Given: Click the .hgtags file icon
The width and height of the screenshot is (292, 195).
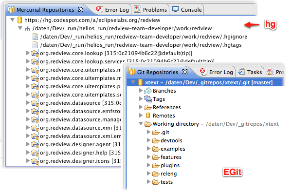Looking at the screenshot, I should (35, 45).
